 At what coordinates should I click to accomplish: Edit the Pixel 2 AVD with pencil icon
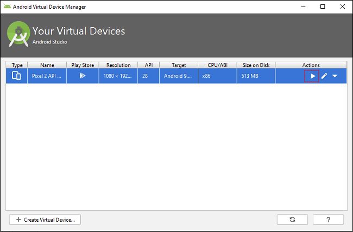[324, 76]
